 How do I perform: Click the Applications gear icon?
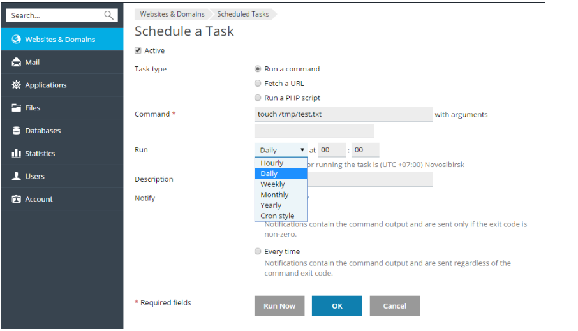(x=16, y=85)
